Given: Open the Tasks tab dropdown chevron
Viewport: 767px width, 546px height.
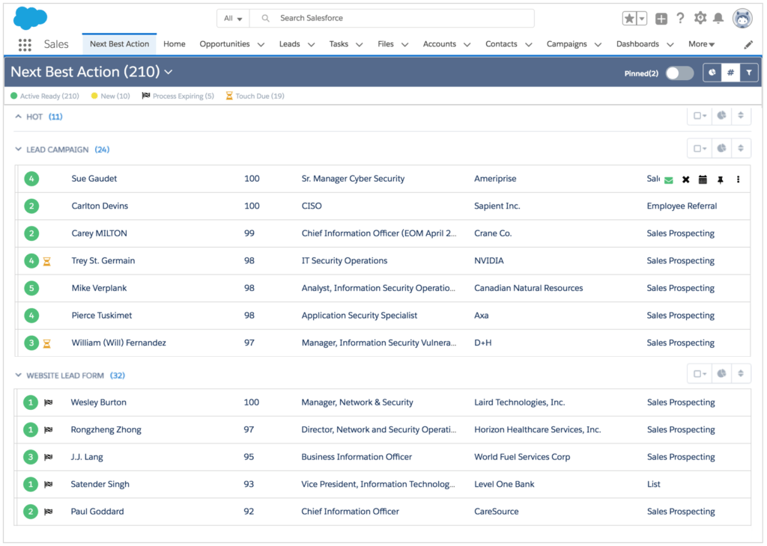Looking at the screenshot, I should pos(359,44).
